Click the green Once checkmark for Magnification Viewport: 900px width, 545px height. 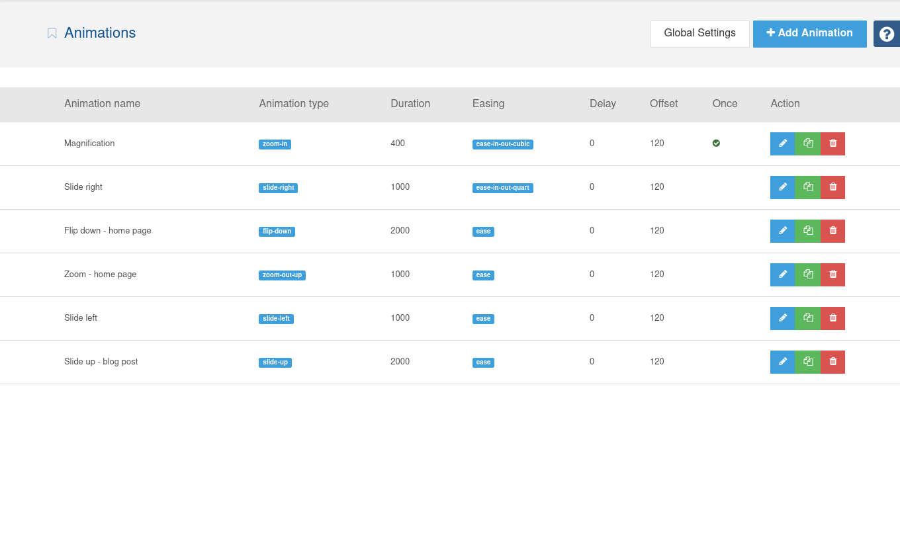click(x=716, y=143)
